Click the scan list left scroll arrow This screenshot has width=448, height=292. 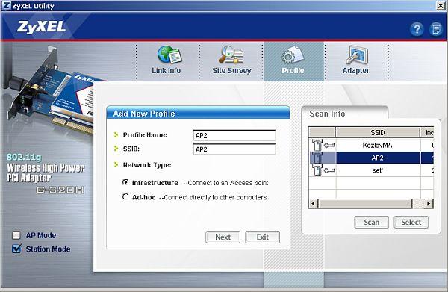point(313,203)
